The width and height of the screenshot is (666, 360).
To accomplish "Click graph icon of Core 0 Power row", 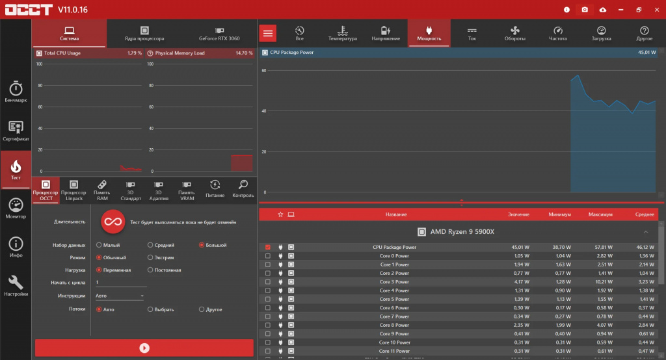I will pos(291,256).
